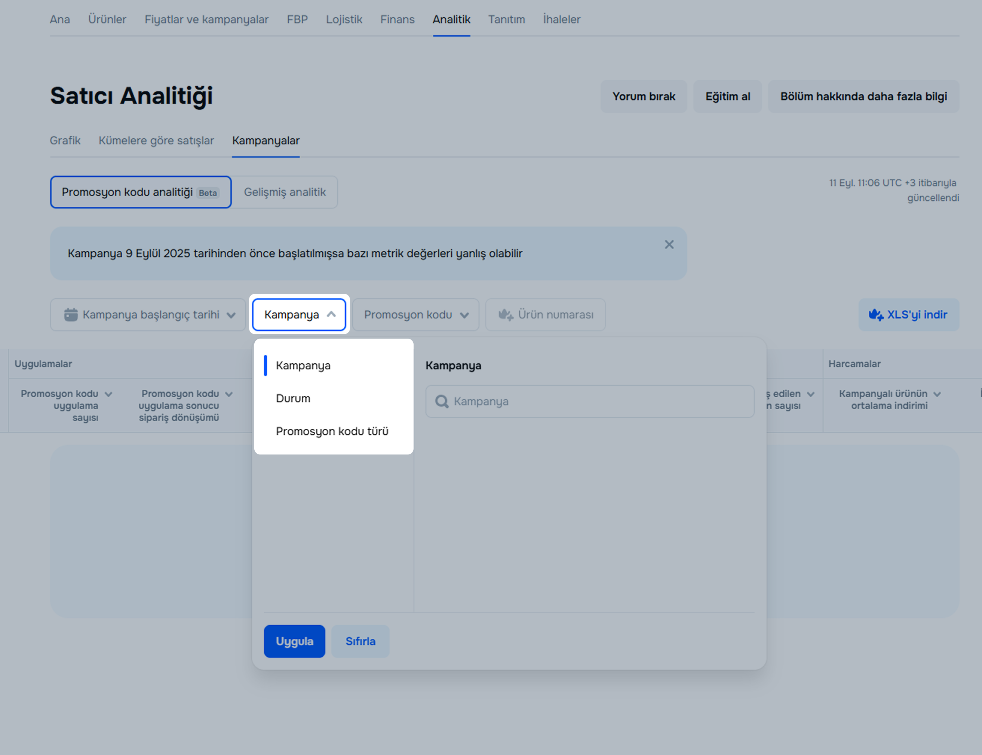Image resolution: width=982 pixels, height=755 pixels.
Task: Select Durum in the filter list
Action: [293, 398]
